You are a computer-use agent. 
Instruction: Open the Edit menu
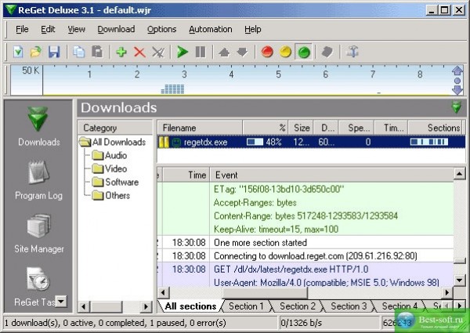click(48, 29)
